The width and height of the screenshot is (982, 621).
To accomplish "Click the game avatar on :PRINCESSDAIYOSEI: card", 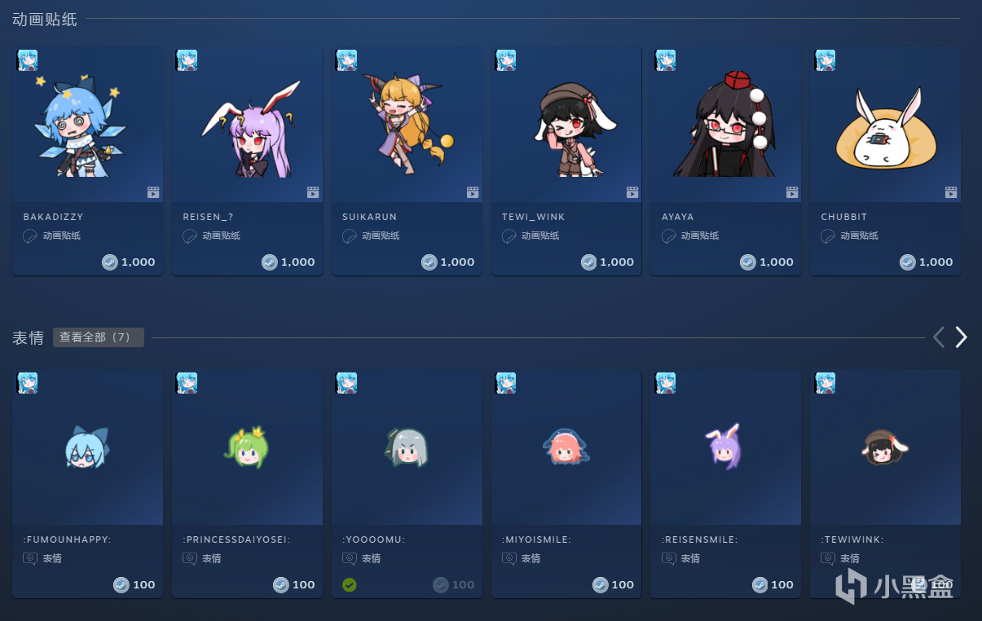I will pos(187,383).
